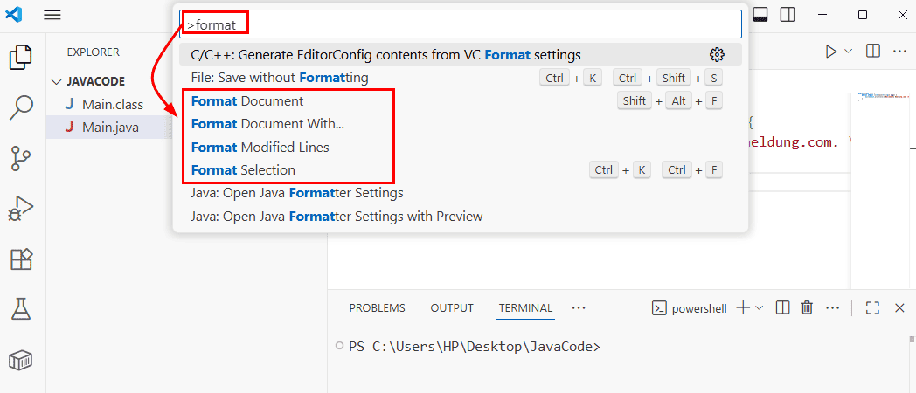Collapse the JAVACODE folder tree
The height and width of the screenshot is (393, 916).
click(58, 81)
